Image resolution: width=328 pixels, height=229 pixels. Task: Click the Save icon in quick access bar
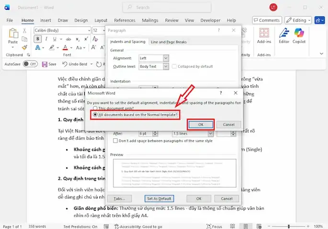[x=45, y=64]
